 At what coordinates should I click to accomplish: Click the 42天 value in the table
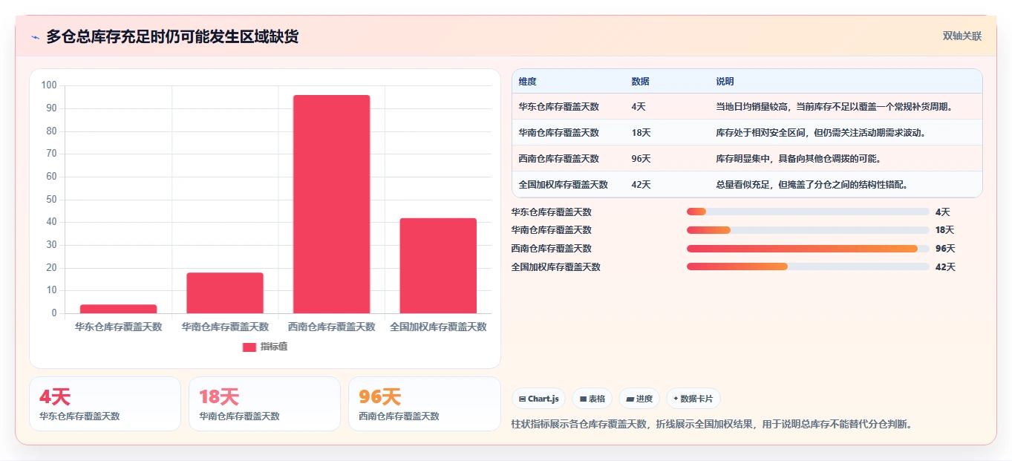click(x=641, y=185)
